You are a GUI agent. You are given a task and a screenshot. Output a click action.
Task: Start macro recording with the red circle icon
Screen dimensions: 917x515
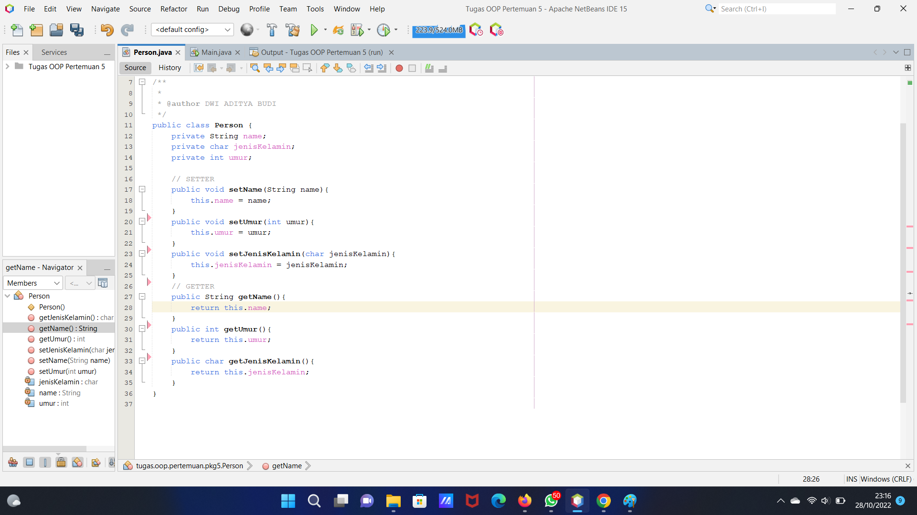click(399, 68)
